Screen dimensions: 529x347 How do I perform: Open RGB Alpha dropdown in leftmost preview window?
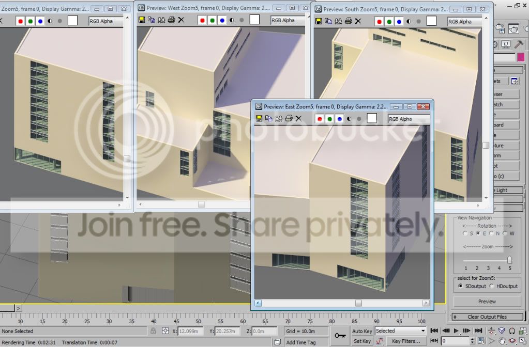coord(106,21)
